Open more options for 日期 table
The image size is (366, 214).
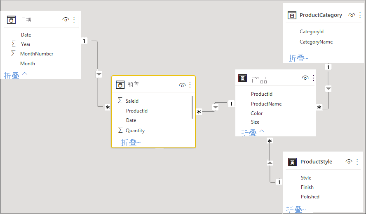pos(74,20)
